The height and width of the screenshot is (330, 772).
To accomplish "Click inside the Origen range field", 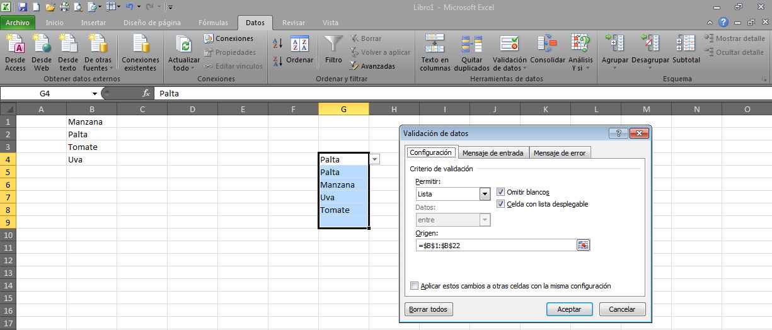I will (495, 246).
